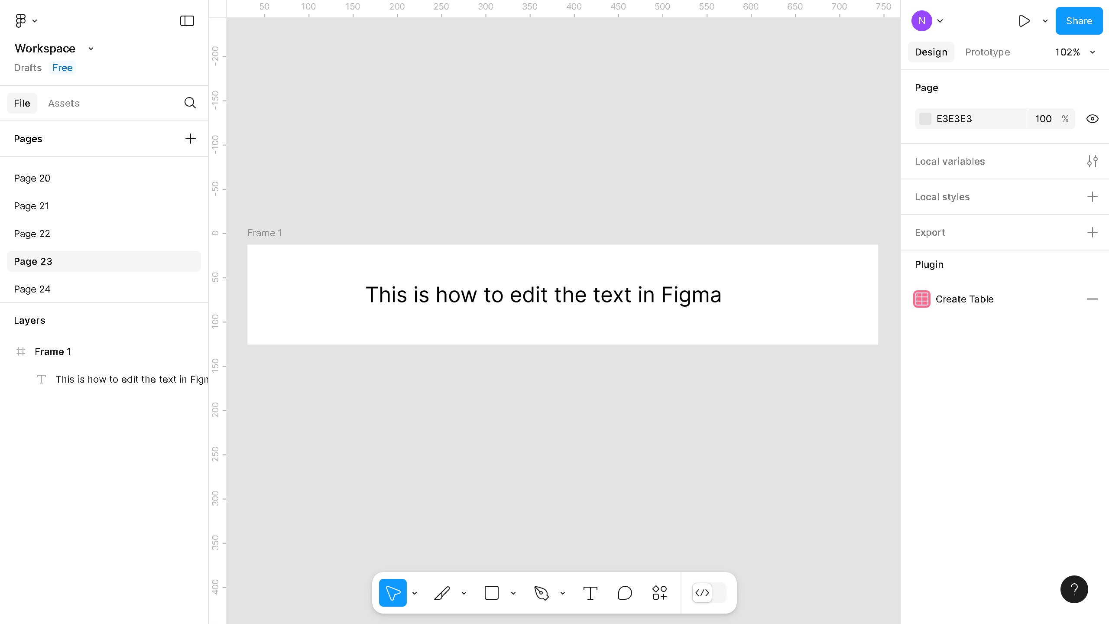This screenshot has width=1109, height=624.
Task: Click the search icon above Pages
Action: [x=190, y=103]
